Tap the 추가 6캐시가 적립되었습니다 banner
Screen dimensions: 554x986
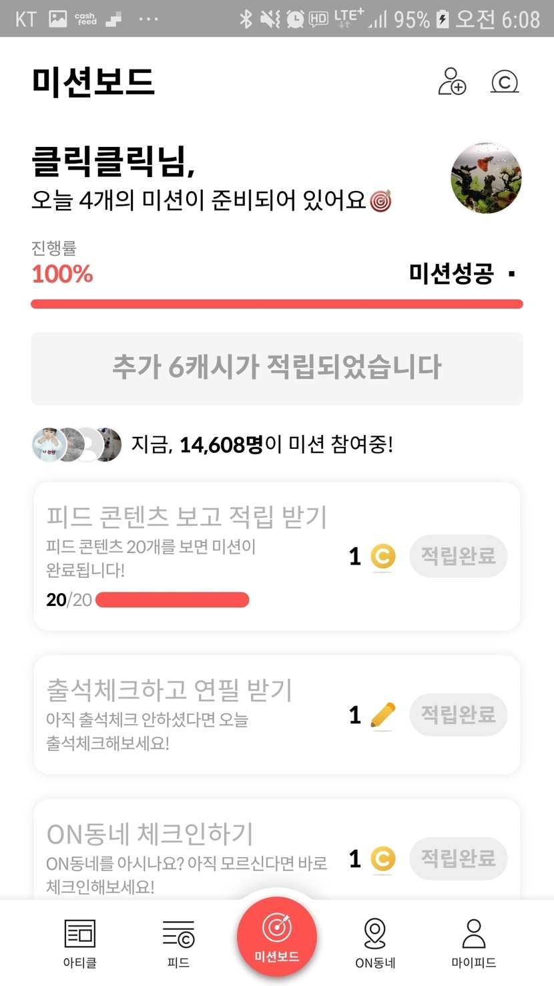(276, 368)
